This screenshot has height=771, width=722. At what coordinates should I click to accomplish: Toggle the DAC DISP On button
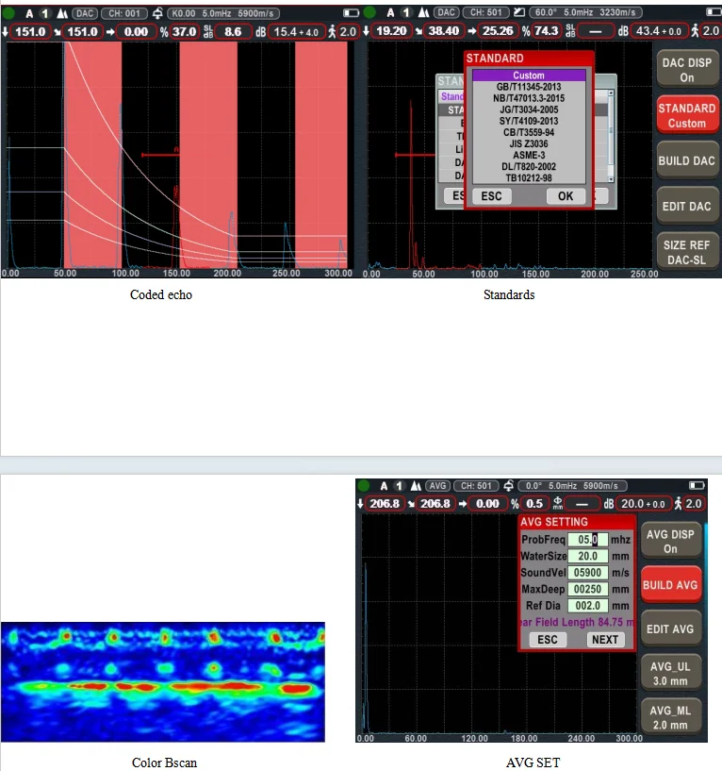pyautogui.click(x=686, y=70)
